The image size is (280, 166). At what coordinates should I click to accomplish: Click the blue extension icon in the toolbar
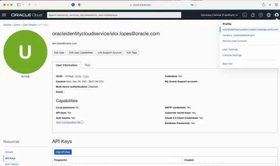click(x=73, y=5)
